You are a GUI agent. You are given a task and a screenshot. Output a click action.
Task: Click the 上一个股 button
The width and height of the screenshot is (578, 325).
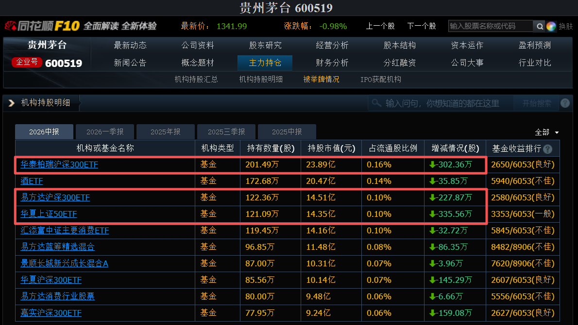(380, 26)
